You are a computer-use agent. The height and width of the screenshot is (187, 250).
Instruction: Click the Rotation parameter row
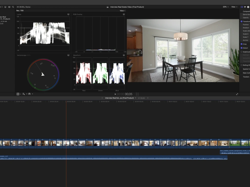245,28
